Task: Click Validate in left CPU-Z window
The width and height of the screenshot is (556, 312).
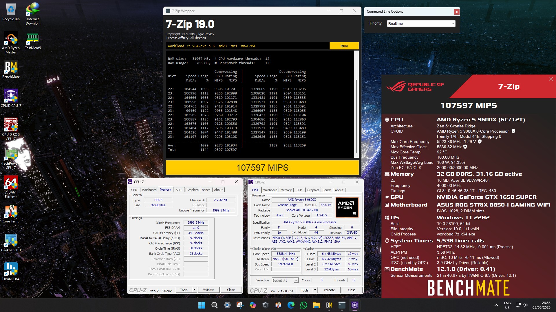Action: coord(209,290)
